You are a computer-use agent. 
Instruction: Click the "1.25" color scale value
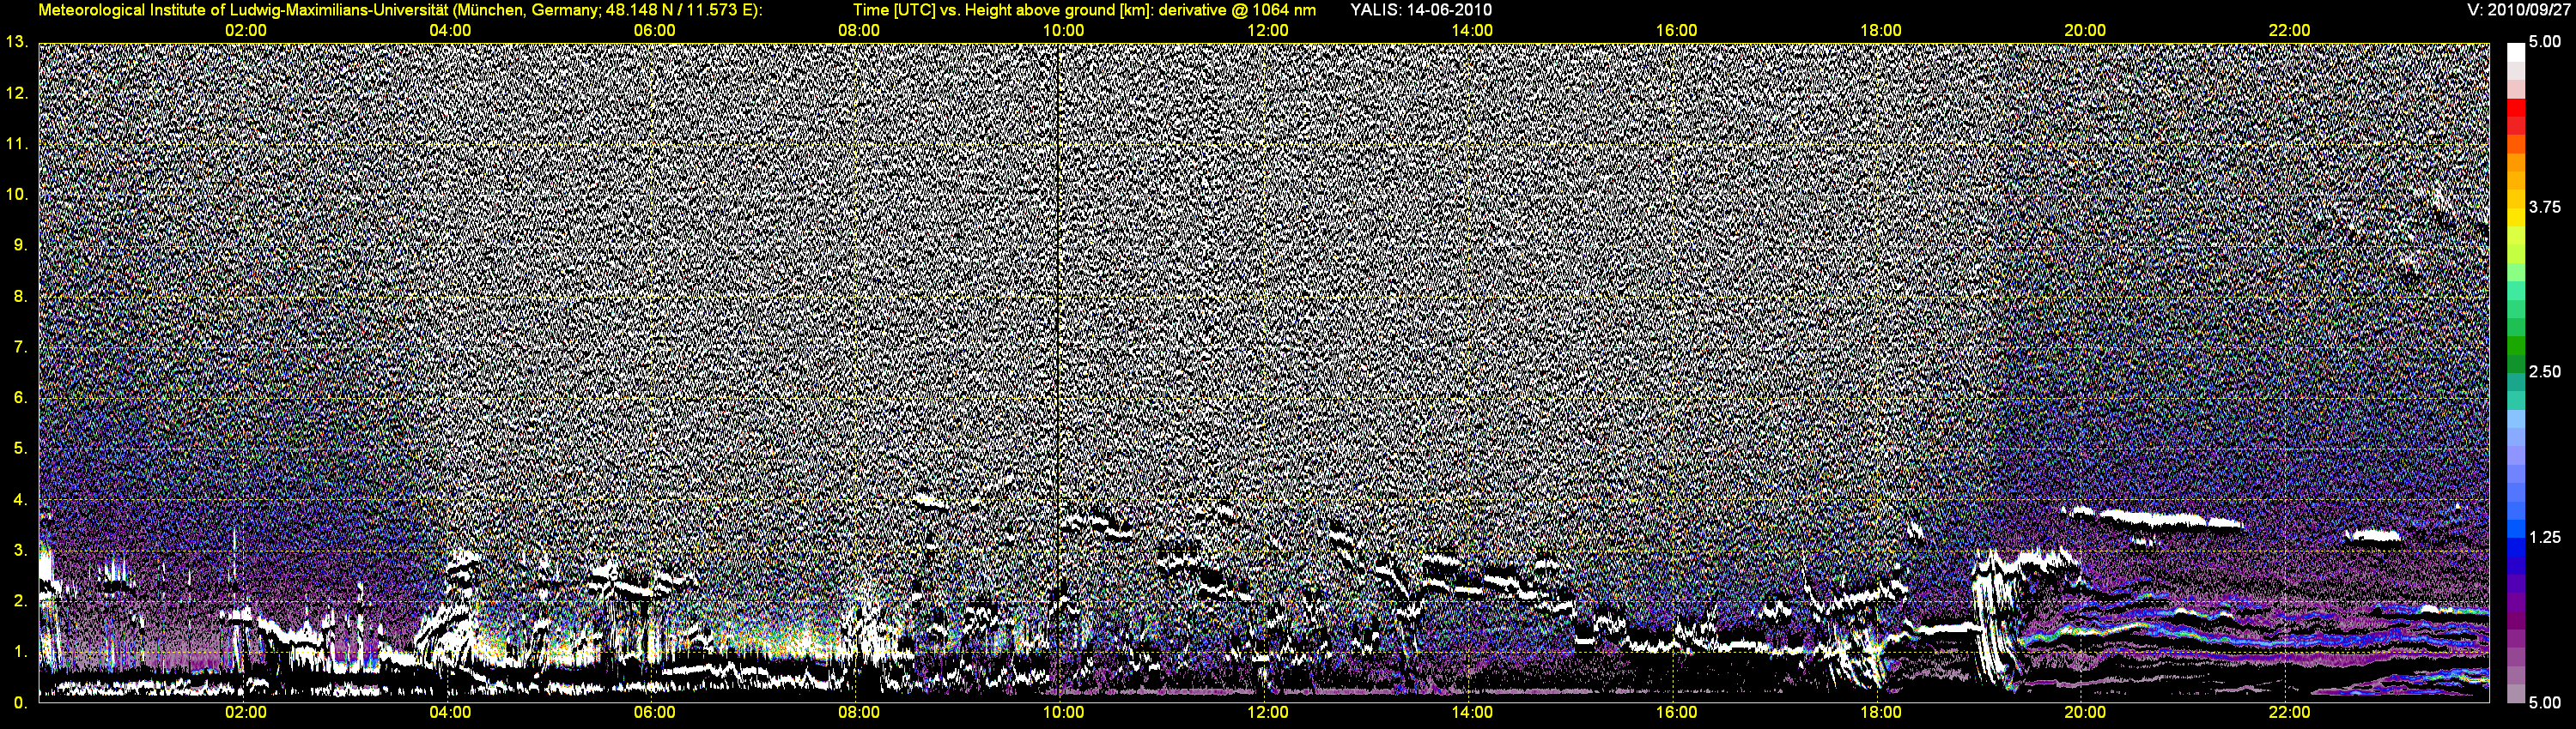coord(2545,537)
